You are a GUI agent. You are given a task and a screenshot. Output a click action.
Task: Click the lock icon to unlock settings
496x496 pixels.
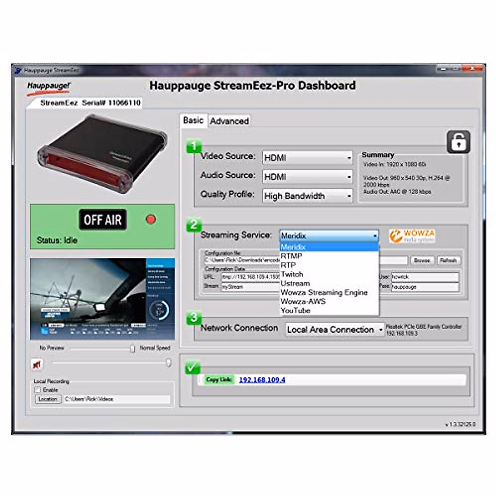pos(458,142)
